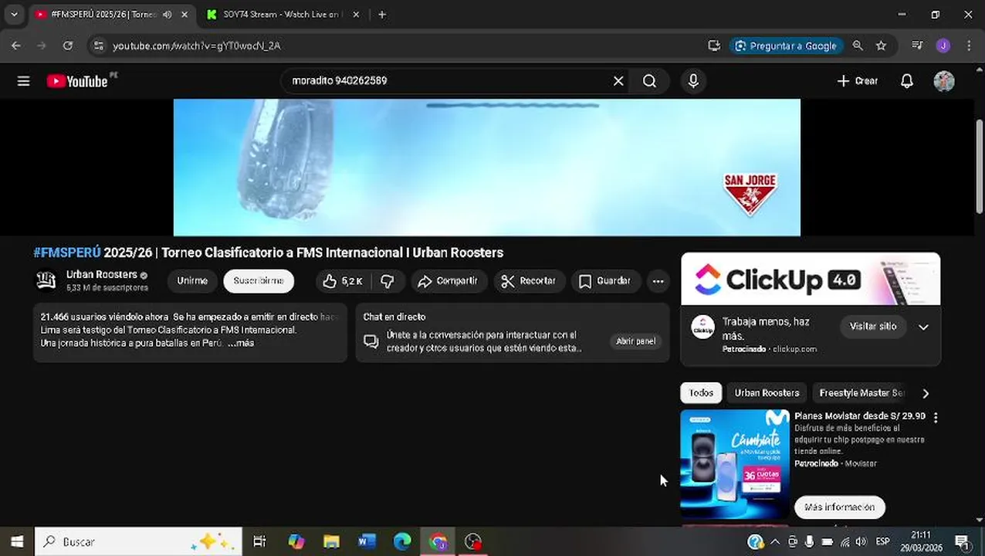Show more filter chips with arrow

pyautogui.click(x=926, y=393)
